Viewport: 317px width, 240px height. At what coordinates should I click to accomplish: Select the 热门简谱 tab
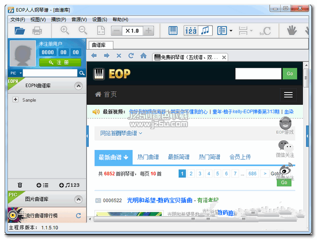(209, 157)
